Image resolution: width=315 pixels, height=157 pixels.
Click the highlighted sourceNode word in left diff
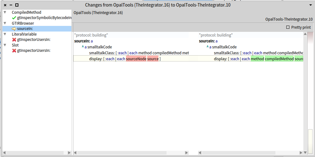point(136,59)
